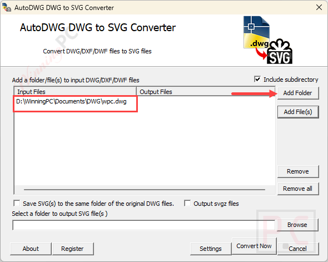The image size is (328, 262).
Task: Enable Output svgz files option
Action: [187, 204]
